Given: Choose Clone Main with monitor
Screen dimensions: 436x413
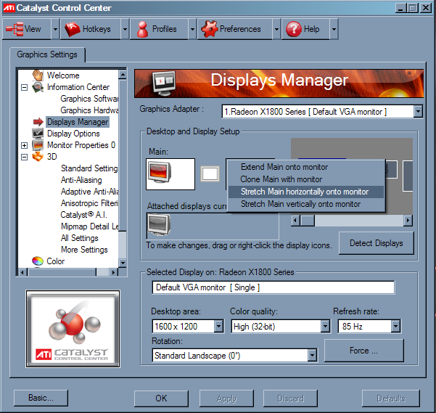Looking at the screenshot, I should click(306, 179).
